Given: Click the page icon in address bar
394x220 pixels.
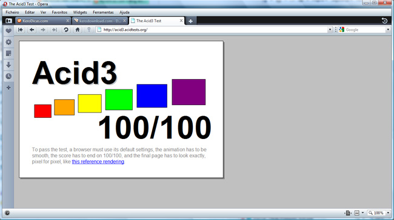Looking at the screenshot, I should point(99,30).
